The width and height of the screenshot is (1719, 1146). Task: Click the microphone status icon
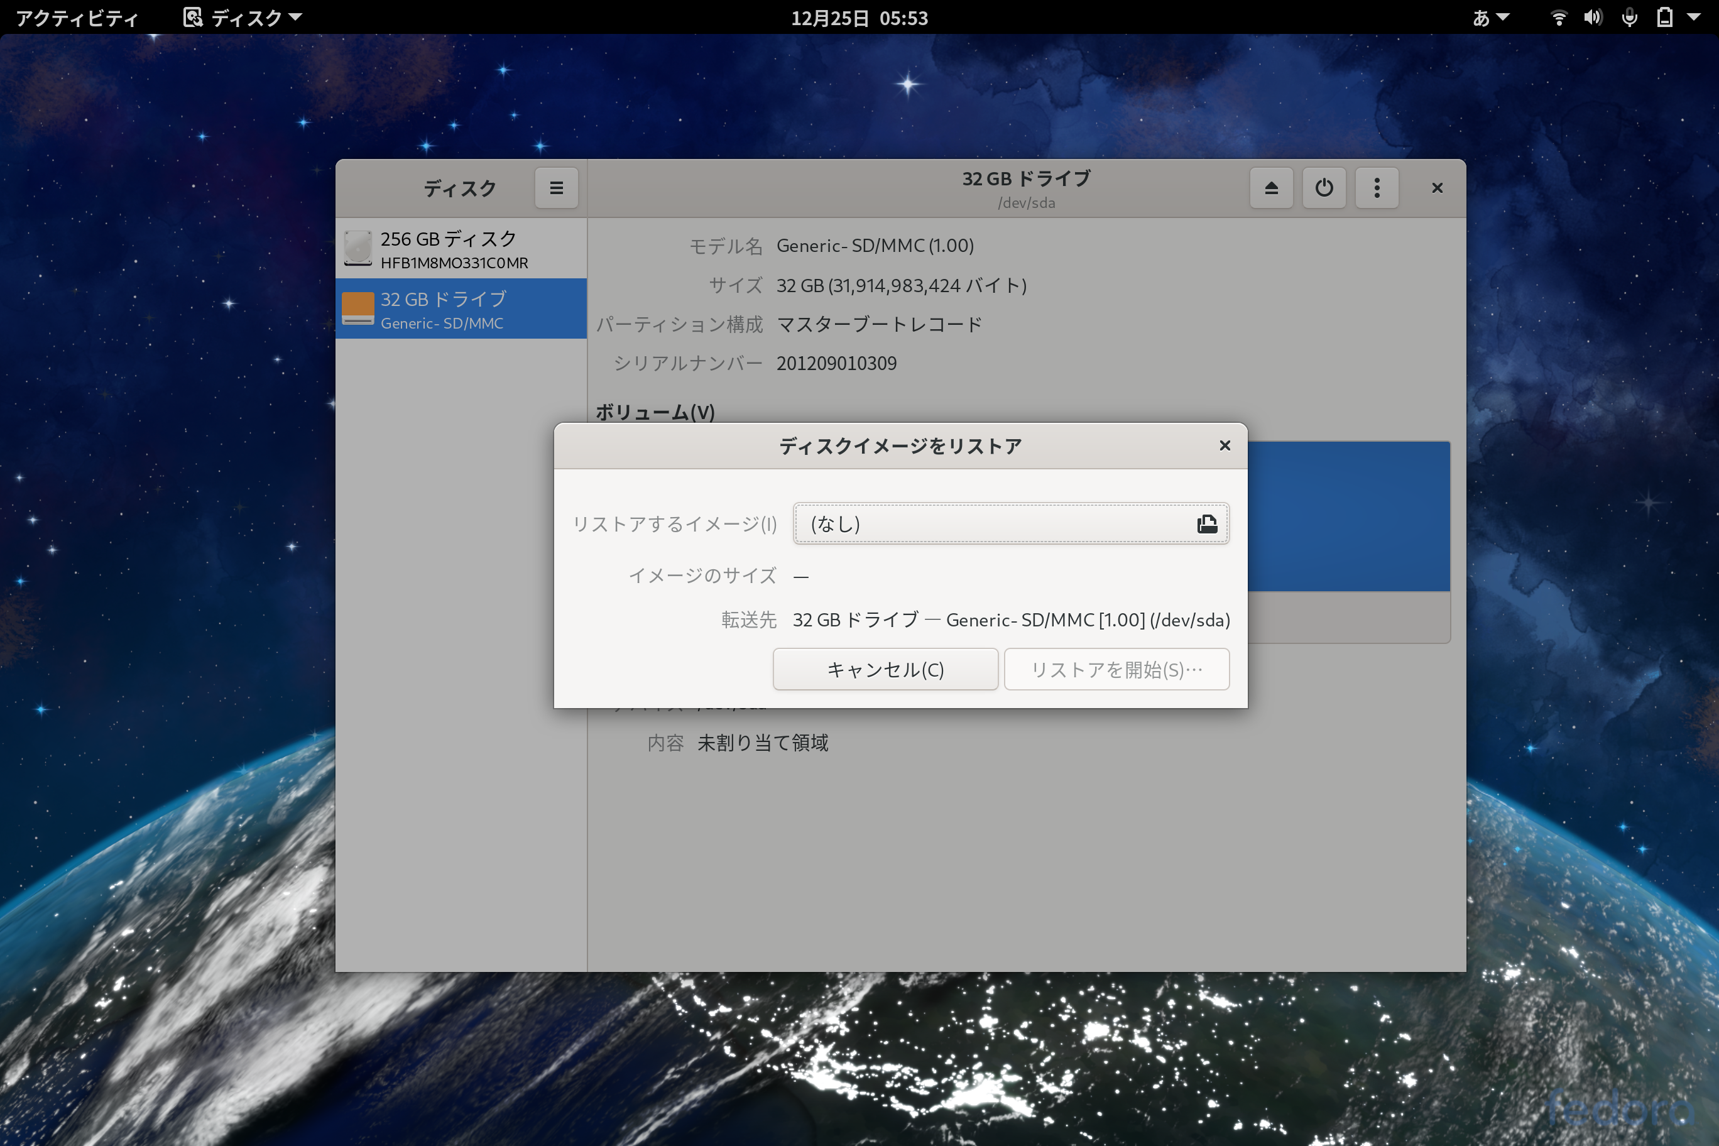click(x=1629, y=18)
